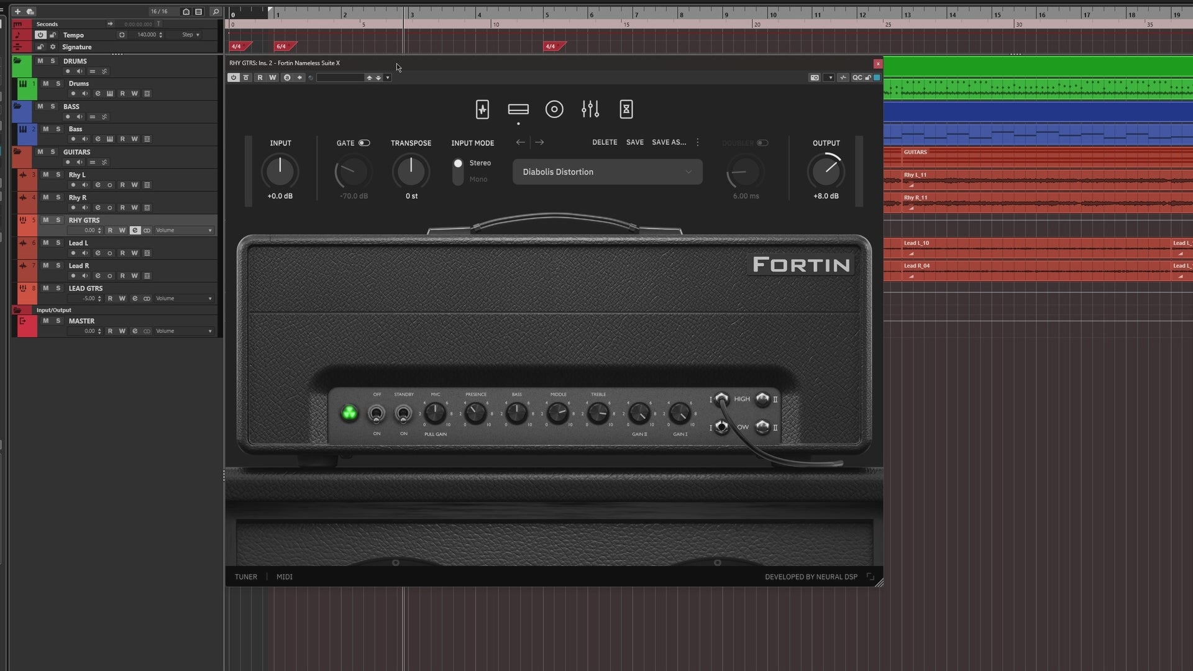Go to next preset arrow
This screenshot has height=671, width=1193.
pyautogui.click(x=539, y=142)
